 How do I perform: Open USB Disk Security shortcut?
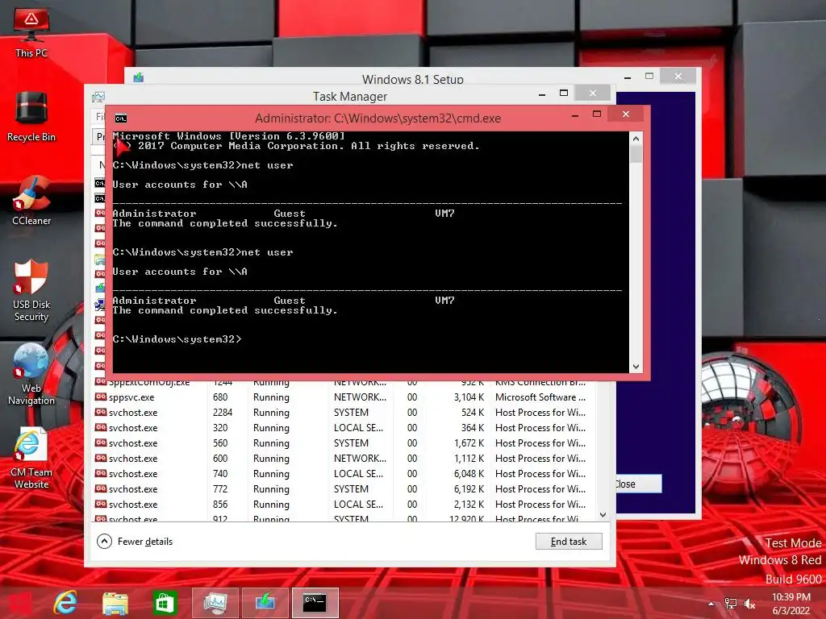[x=31, y=290]
